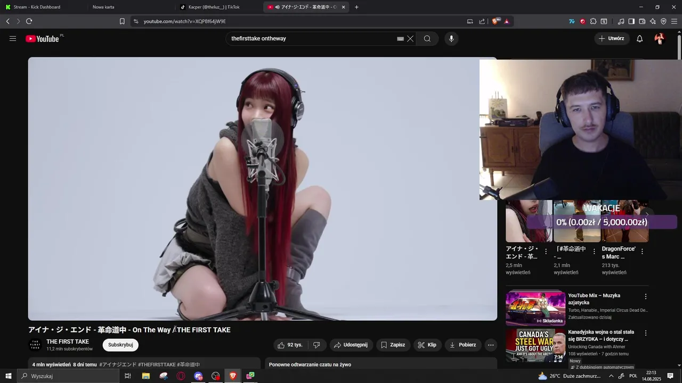Open the YouTube account avatar menu
Screen dimensions: 682x383
[x=660, y=38]
